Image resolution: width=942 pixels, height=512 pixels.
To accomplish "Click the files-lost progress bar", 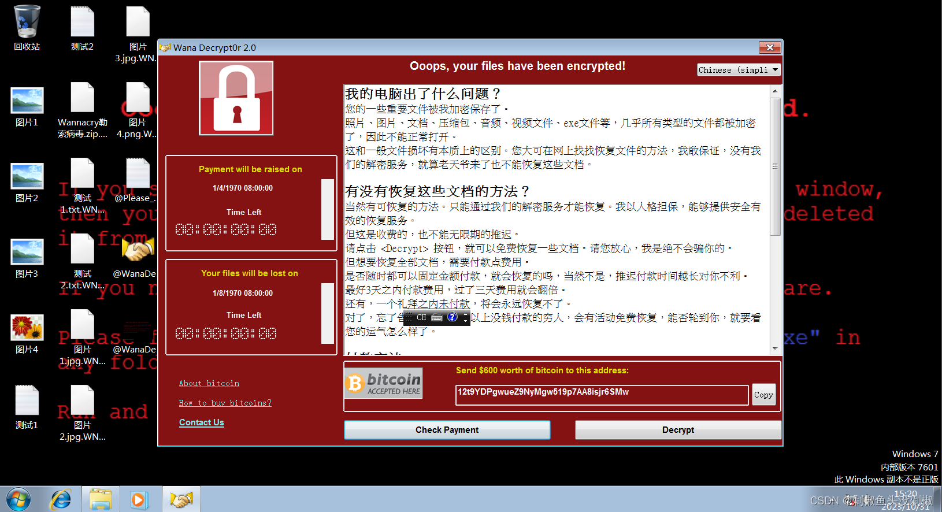I will click(328, 313).
